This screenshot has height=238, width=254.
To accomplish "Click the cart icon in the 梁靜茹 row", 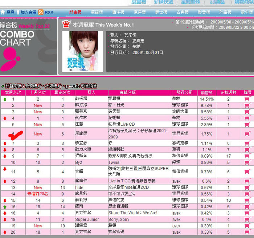I will pos(247,156).
